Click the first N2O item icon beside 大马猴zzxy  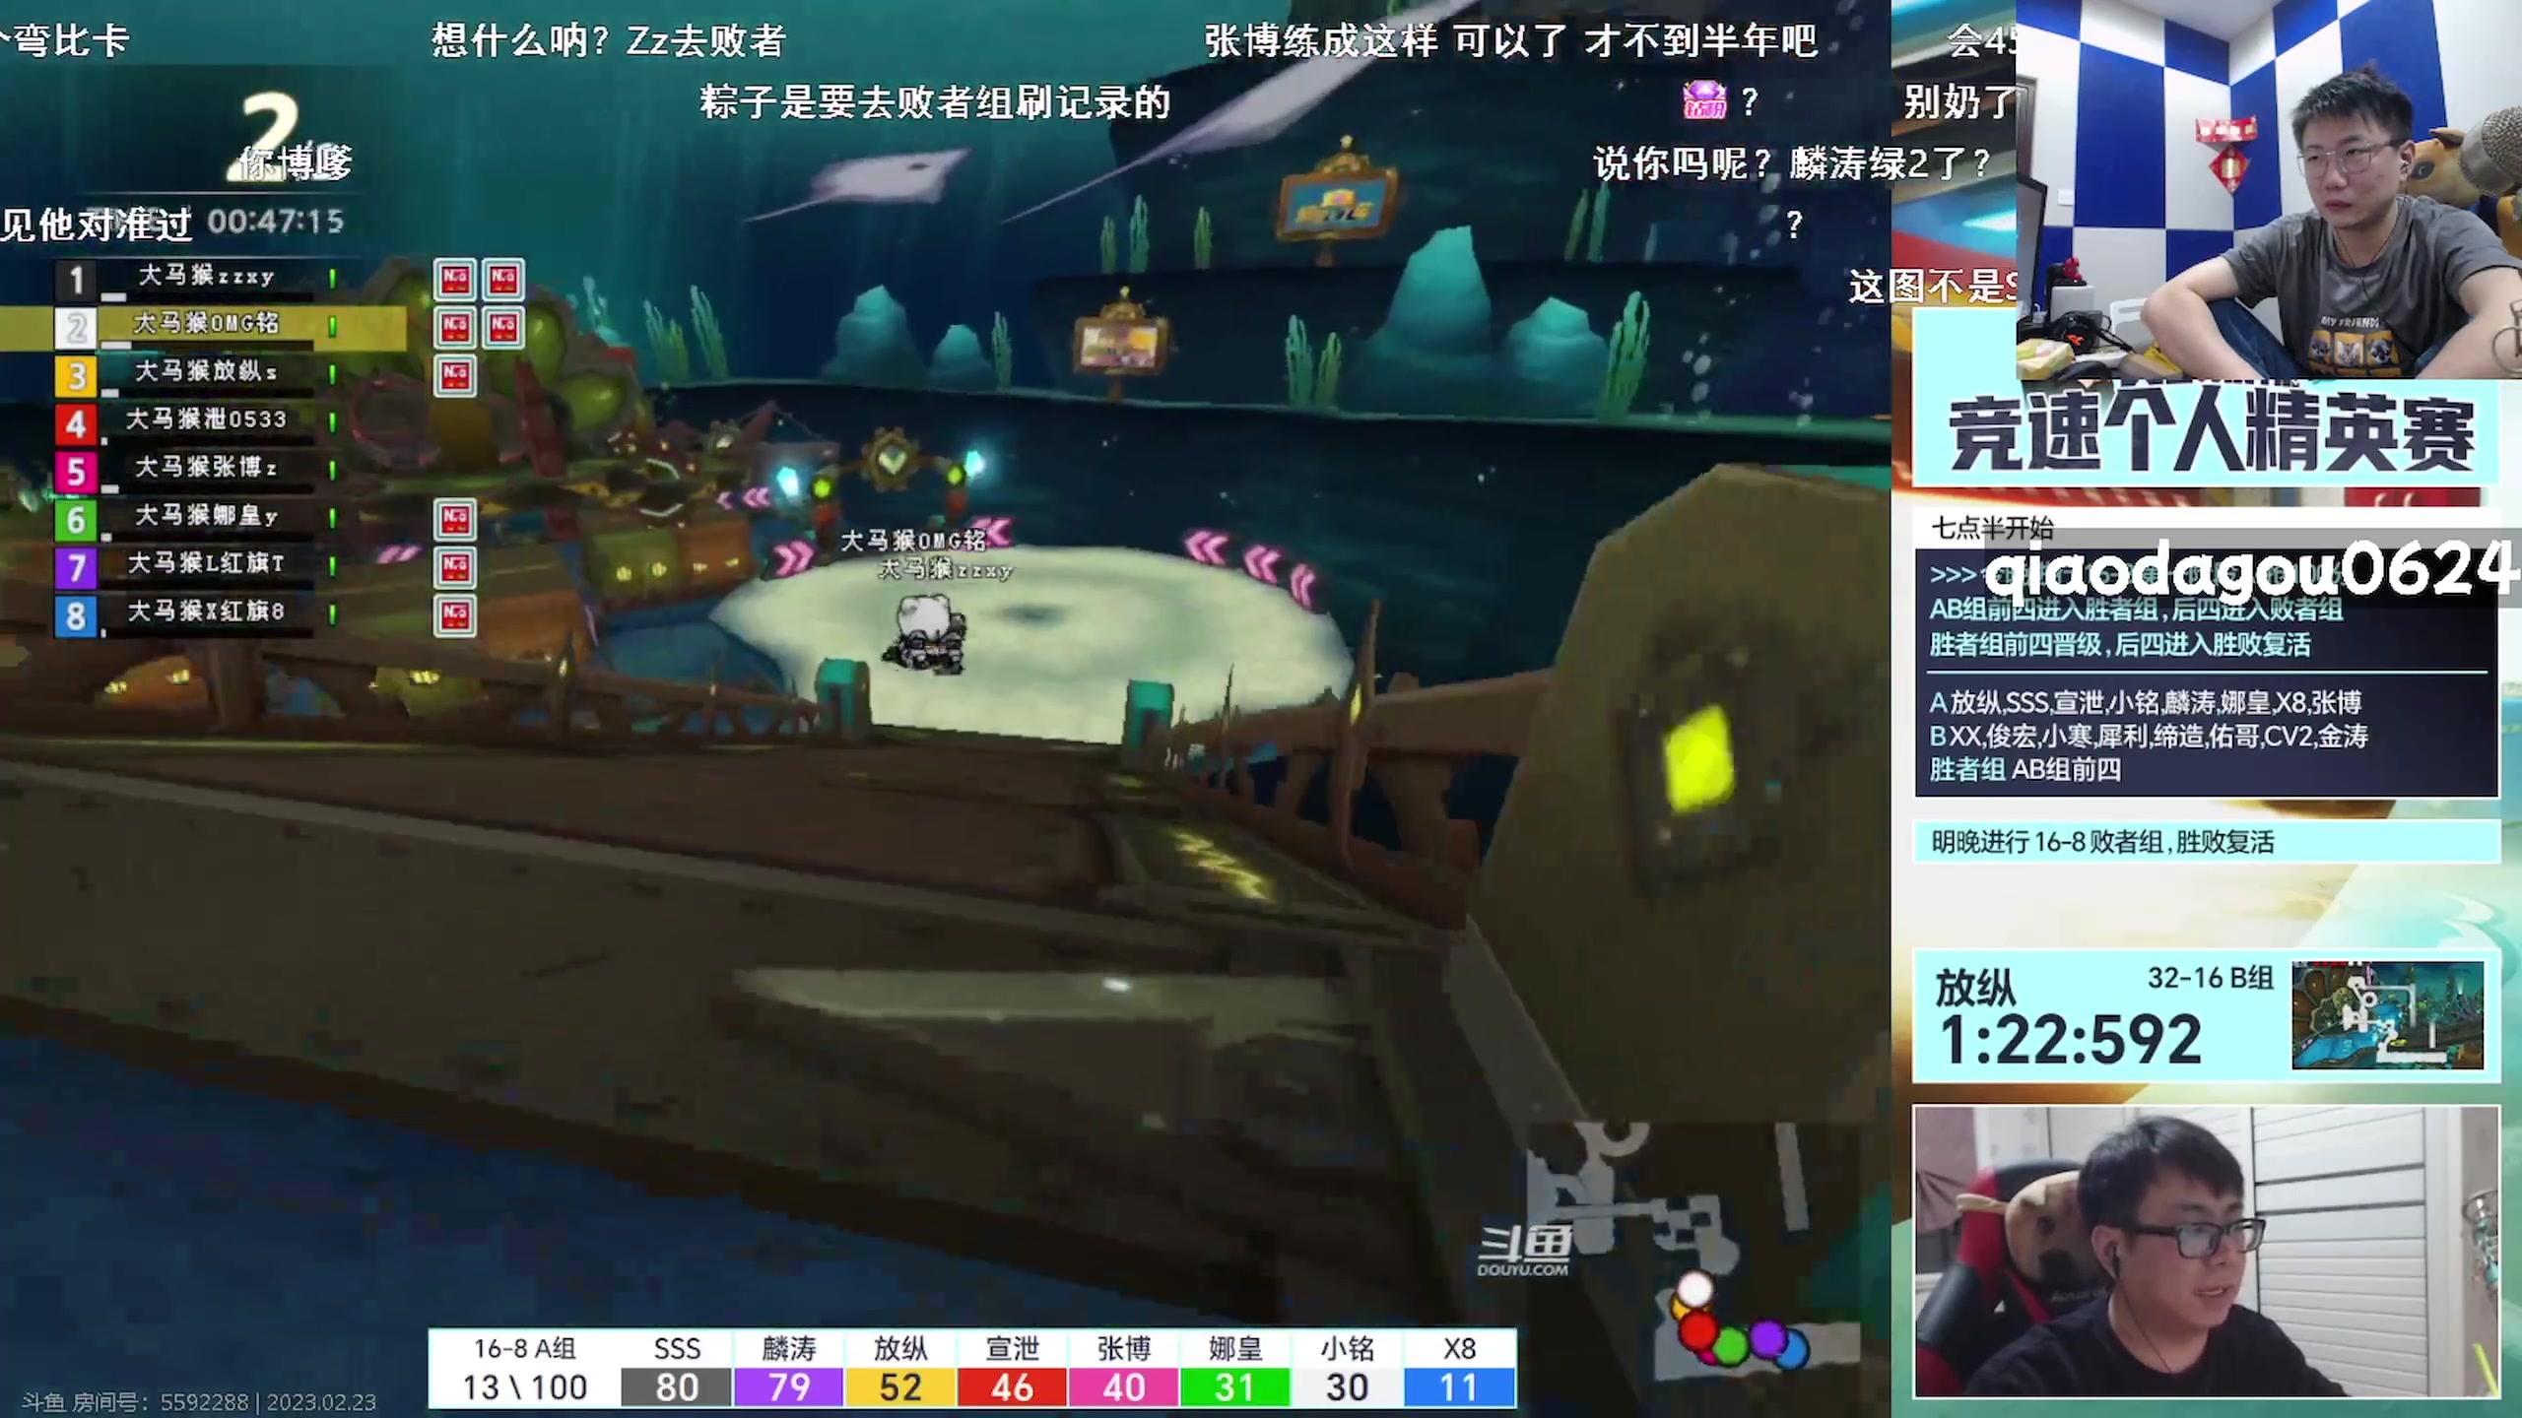point(454,280)
